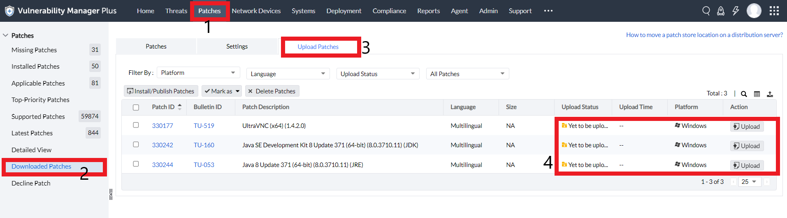Open bulletin TU-519 link

(204, 126)
